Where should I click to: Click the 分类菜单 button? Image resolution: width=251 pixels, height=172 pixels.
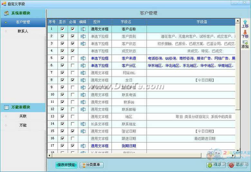point(92,165)
